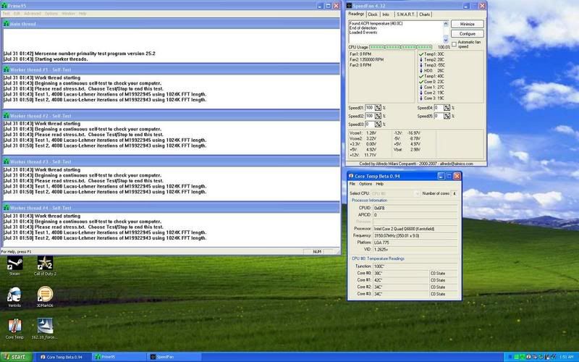Switch to the S.M.A.R.T. tab in SpeedFan
Viewport: 579px width, 362px height.
(x=405, y=14)
